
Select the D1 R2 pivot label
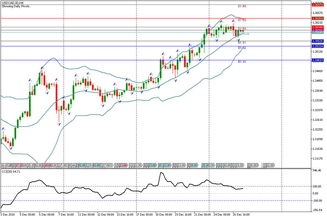[x=242, y=20]
